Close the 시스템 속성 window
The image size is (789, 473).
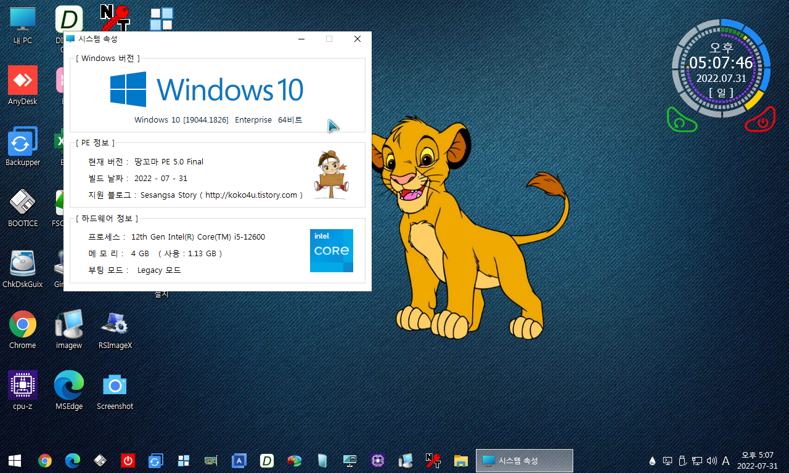tap(358, 39)
